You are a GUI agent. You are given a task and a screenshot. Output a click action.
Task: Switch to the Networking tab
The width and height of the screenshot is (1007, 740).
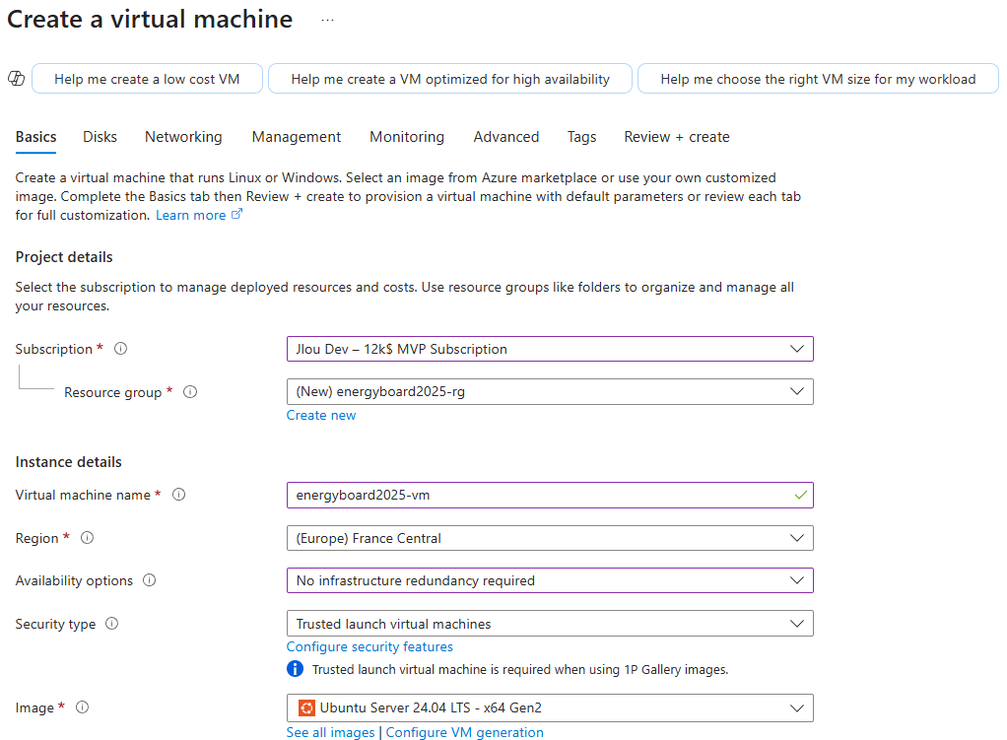coord(183,137)
